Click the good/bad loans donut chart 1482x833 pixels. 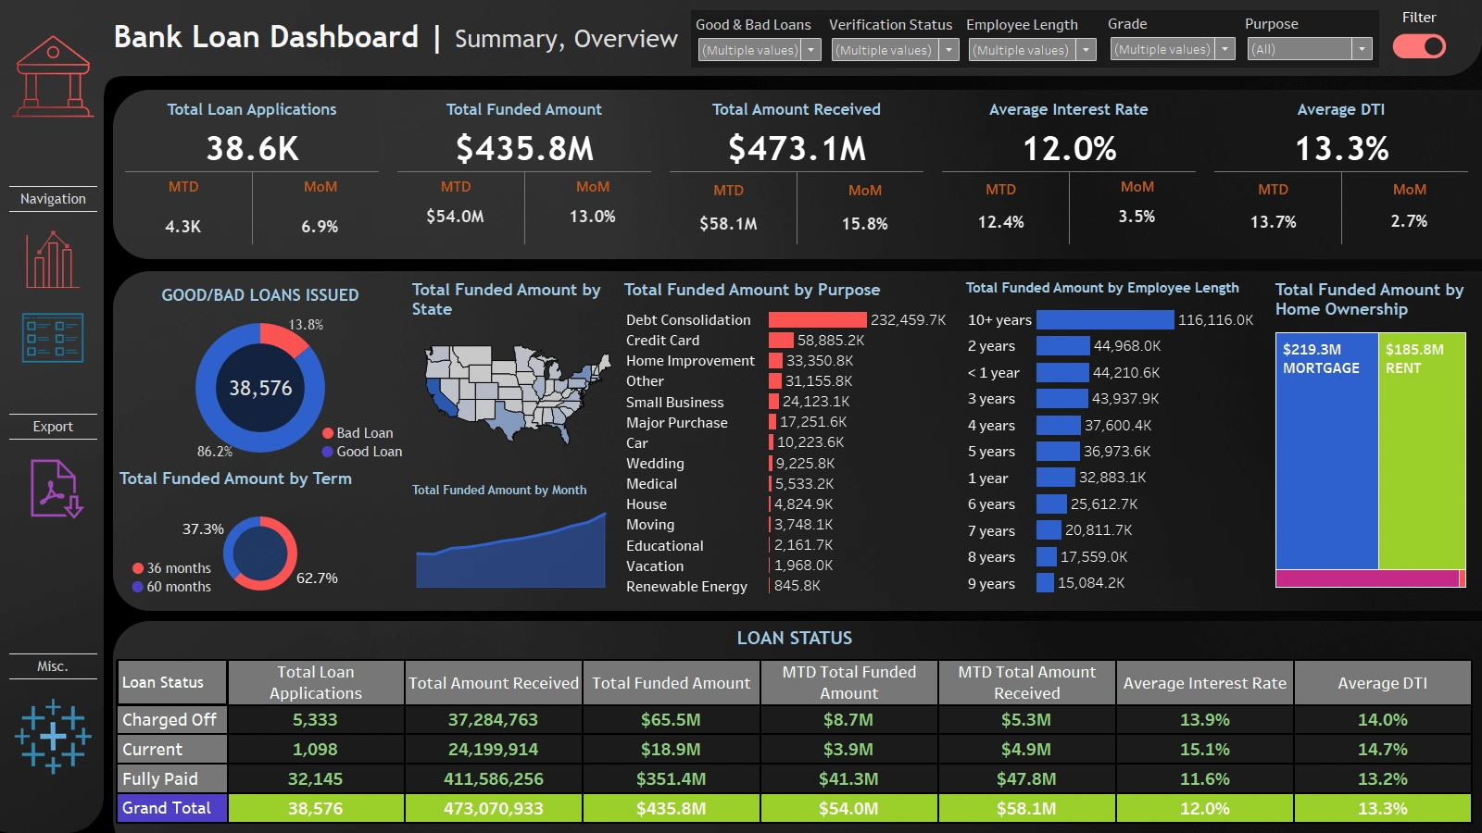[260, 387]
